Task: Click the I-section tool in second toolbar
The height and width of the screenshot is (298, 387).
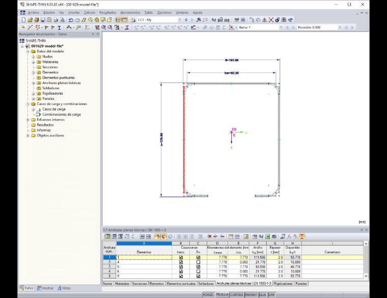Action: click(x=59, y=28)
